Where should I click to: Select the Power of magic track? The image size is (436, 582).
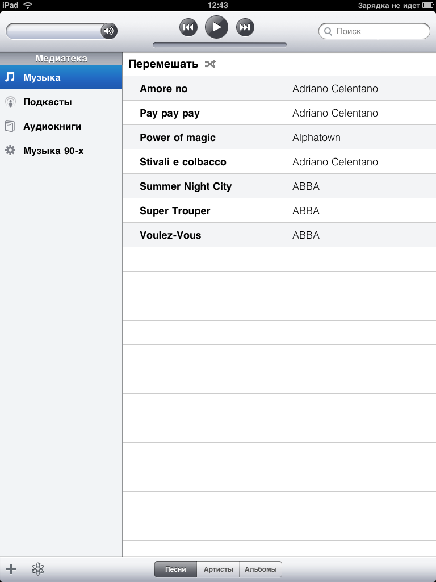pos(279,138)
